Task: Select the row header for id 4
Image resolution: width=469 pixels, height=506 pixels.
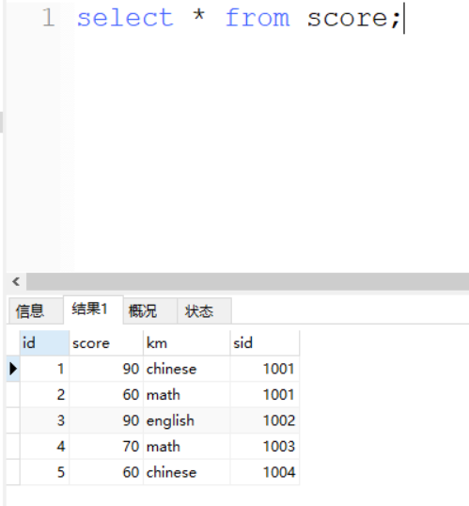Action: coord(13,447)
